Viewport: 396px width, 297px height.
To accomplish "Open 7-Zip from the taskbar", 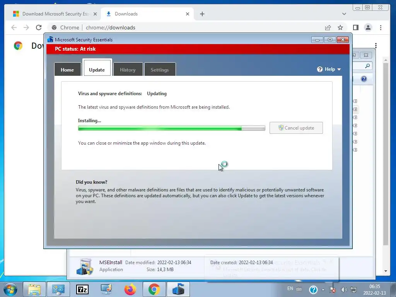I will coord(82,289).
